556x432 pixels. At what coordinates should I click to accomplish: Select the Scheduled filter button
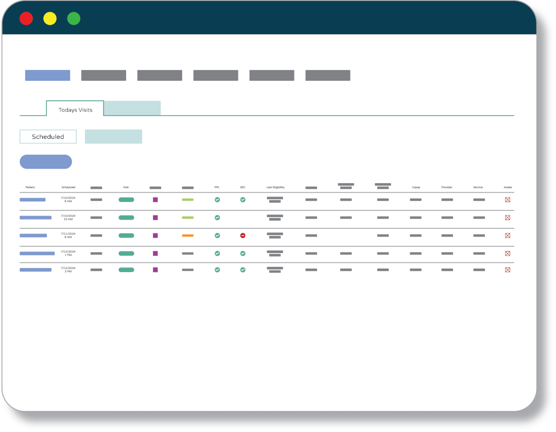tap(48, 137)
